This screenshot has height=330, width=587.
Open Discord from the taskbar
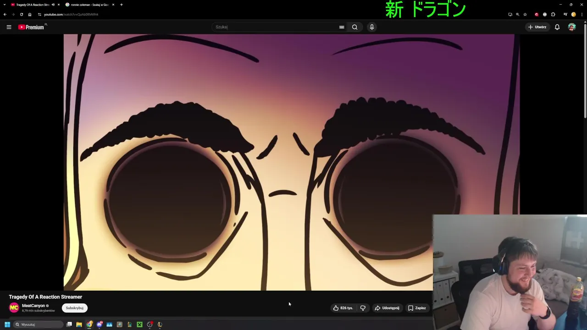tap(99, 324)
